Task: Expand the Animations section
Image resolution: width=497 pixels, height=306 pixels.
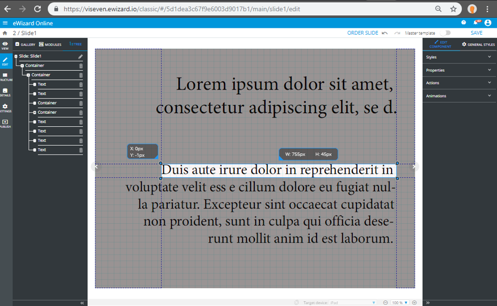Action: pos(459,96)
